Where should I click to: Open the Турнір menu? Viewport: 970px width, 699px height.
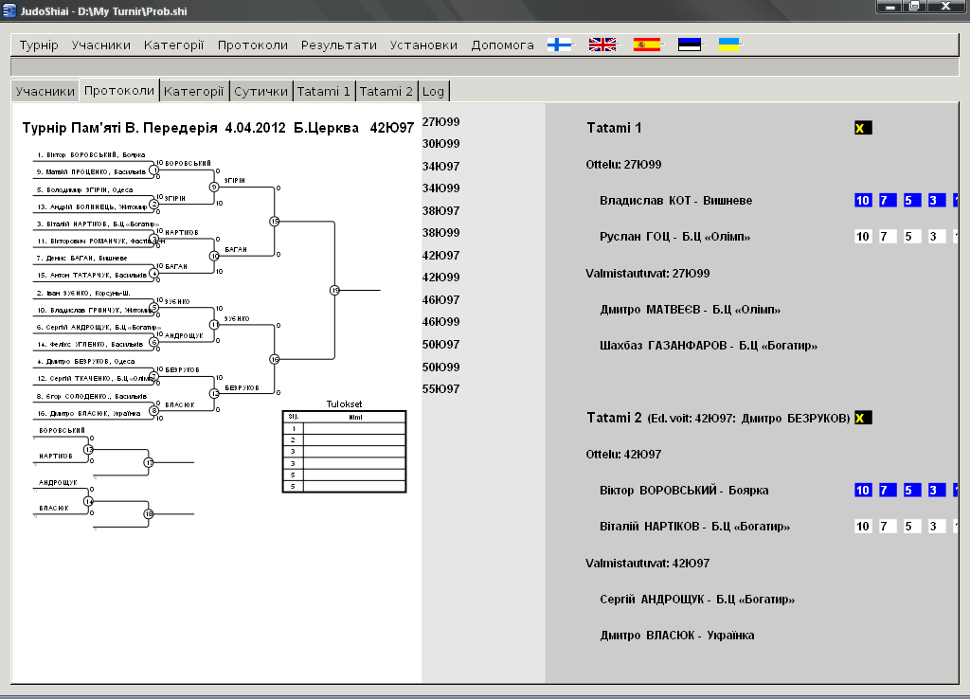[39, 45]
